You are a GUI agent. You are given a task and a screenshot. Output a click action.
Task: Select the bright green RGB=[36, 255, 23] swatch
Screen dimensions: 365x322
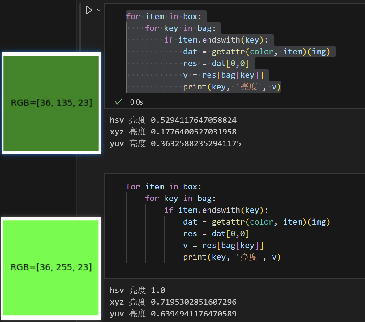click(x=51, y=268)
